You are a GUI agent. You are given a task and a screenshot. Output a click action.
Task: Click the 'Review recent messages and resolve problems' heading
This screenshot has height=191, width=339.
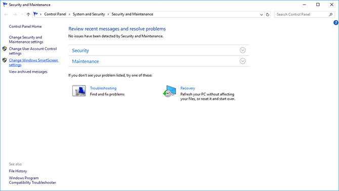[117, 29]
